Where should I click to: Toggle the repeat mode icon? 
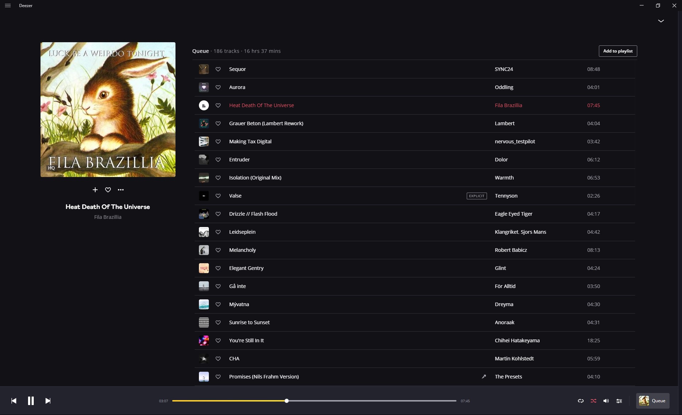point(581,401)
